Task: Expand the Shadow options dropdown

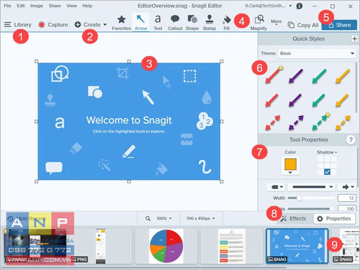Action: (327, 152)
